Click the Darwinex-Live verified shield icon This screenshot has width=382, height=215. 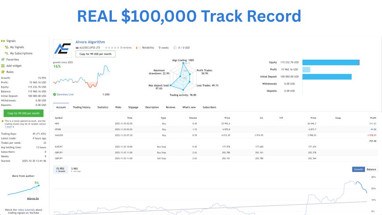click(x=55, y=95)
